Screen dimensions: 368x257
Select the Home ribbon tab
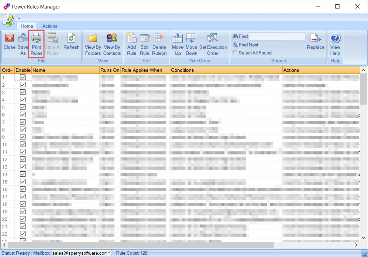tap(27, 26)
